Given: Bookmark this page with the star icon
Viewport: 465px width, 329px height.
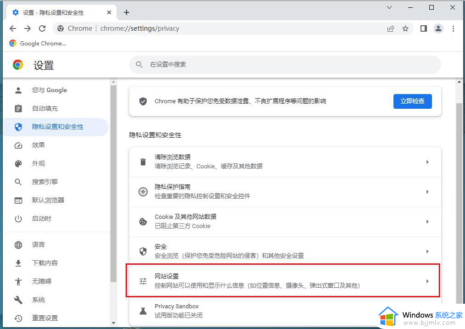Looking at the screenshot, I should (x=405, y=28).
